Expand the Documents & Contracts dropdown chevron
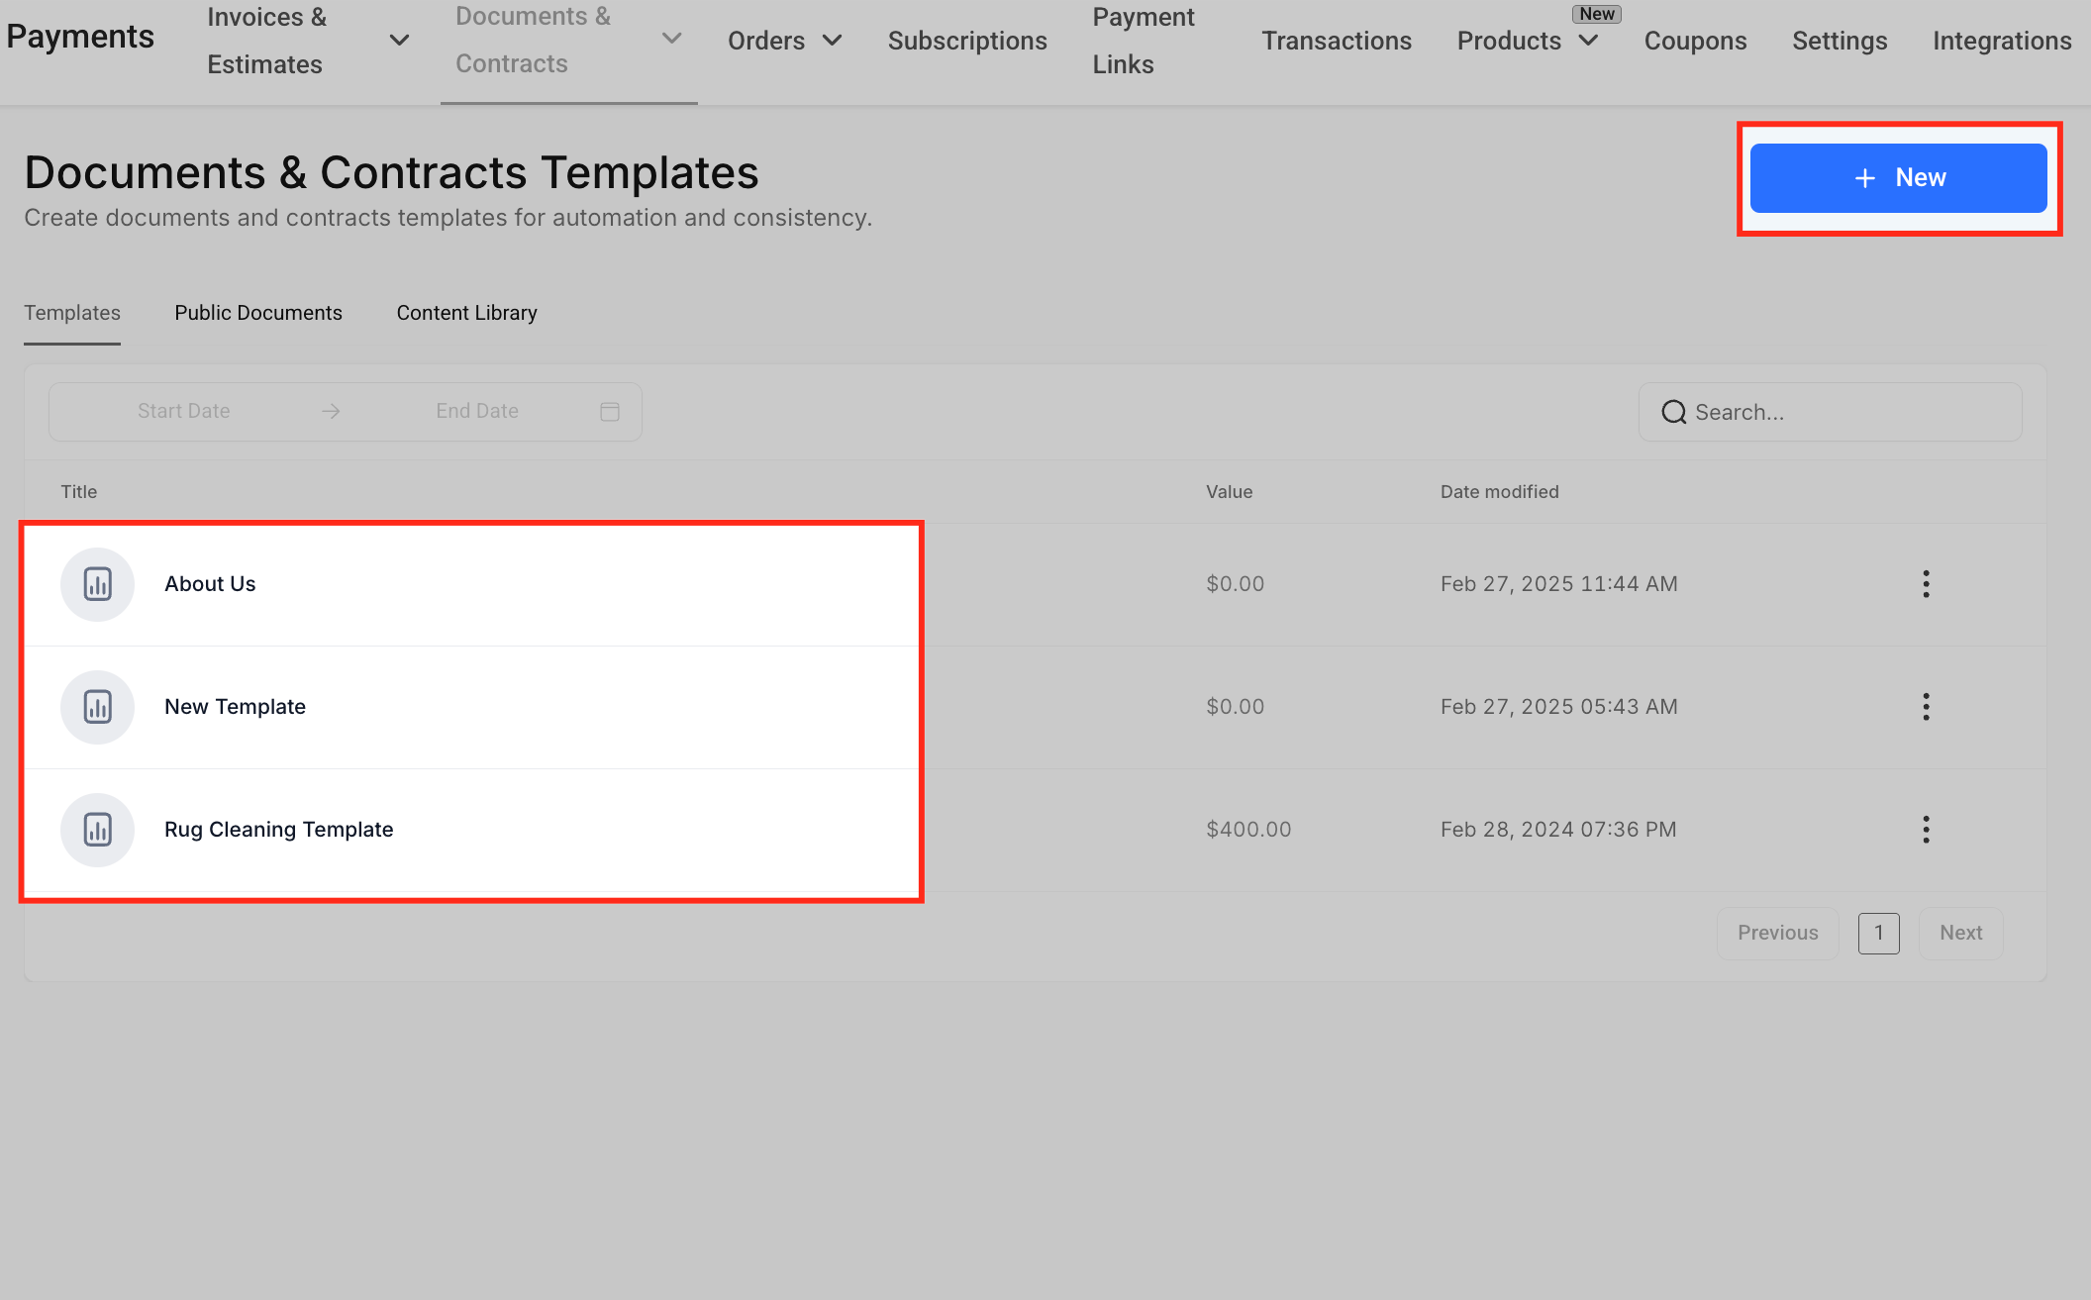This screenshot has height=1300, width=2091. (x=671, y=39)
